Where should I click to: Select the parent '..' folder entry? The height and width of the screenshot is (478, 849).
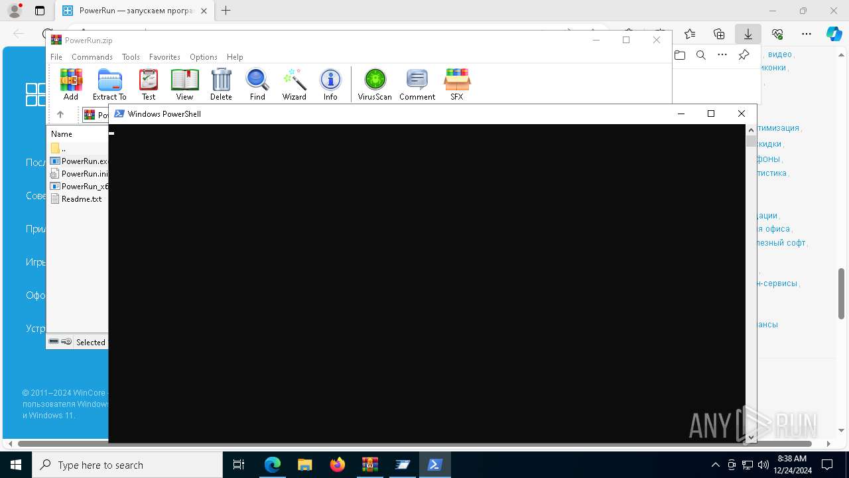tap(59, 149)
